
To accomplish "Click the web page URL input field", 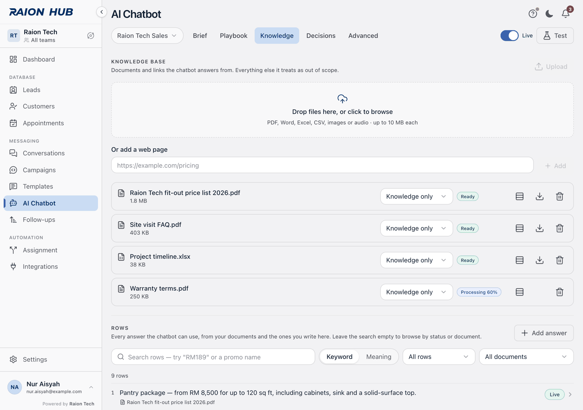I will 322,165.
